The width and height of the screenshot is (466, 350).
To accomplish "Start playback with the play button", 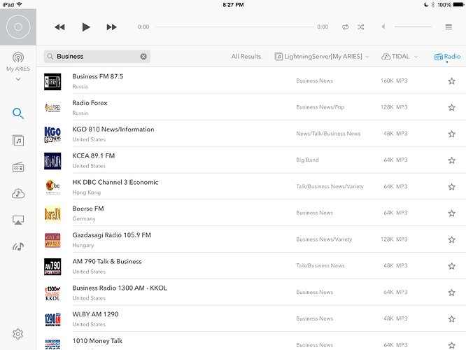I will [86, 27].
